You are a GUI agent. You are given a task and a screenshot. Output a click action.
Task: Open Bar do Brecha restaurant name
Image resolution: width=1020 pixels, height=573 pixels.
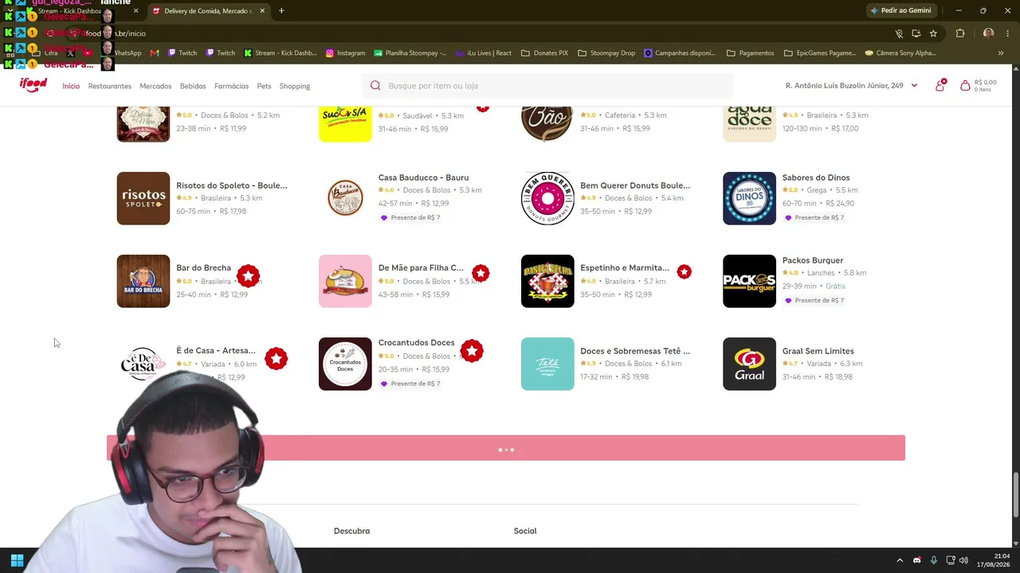coord(203,268)
